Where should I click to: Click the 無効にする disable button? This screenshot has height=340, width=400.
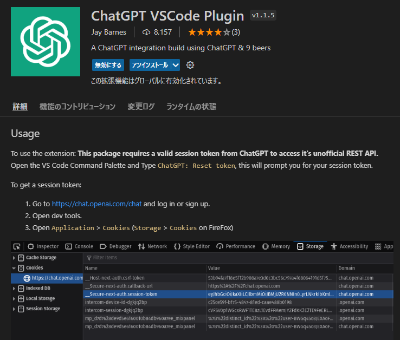coord(108,65)
